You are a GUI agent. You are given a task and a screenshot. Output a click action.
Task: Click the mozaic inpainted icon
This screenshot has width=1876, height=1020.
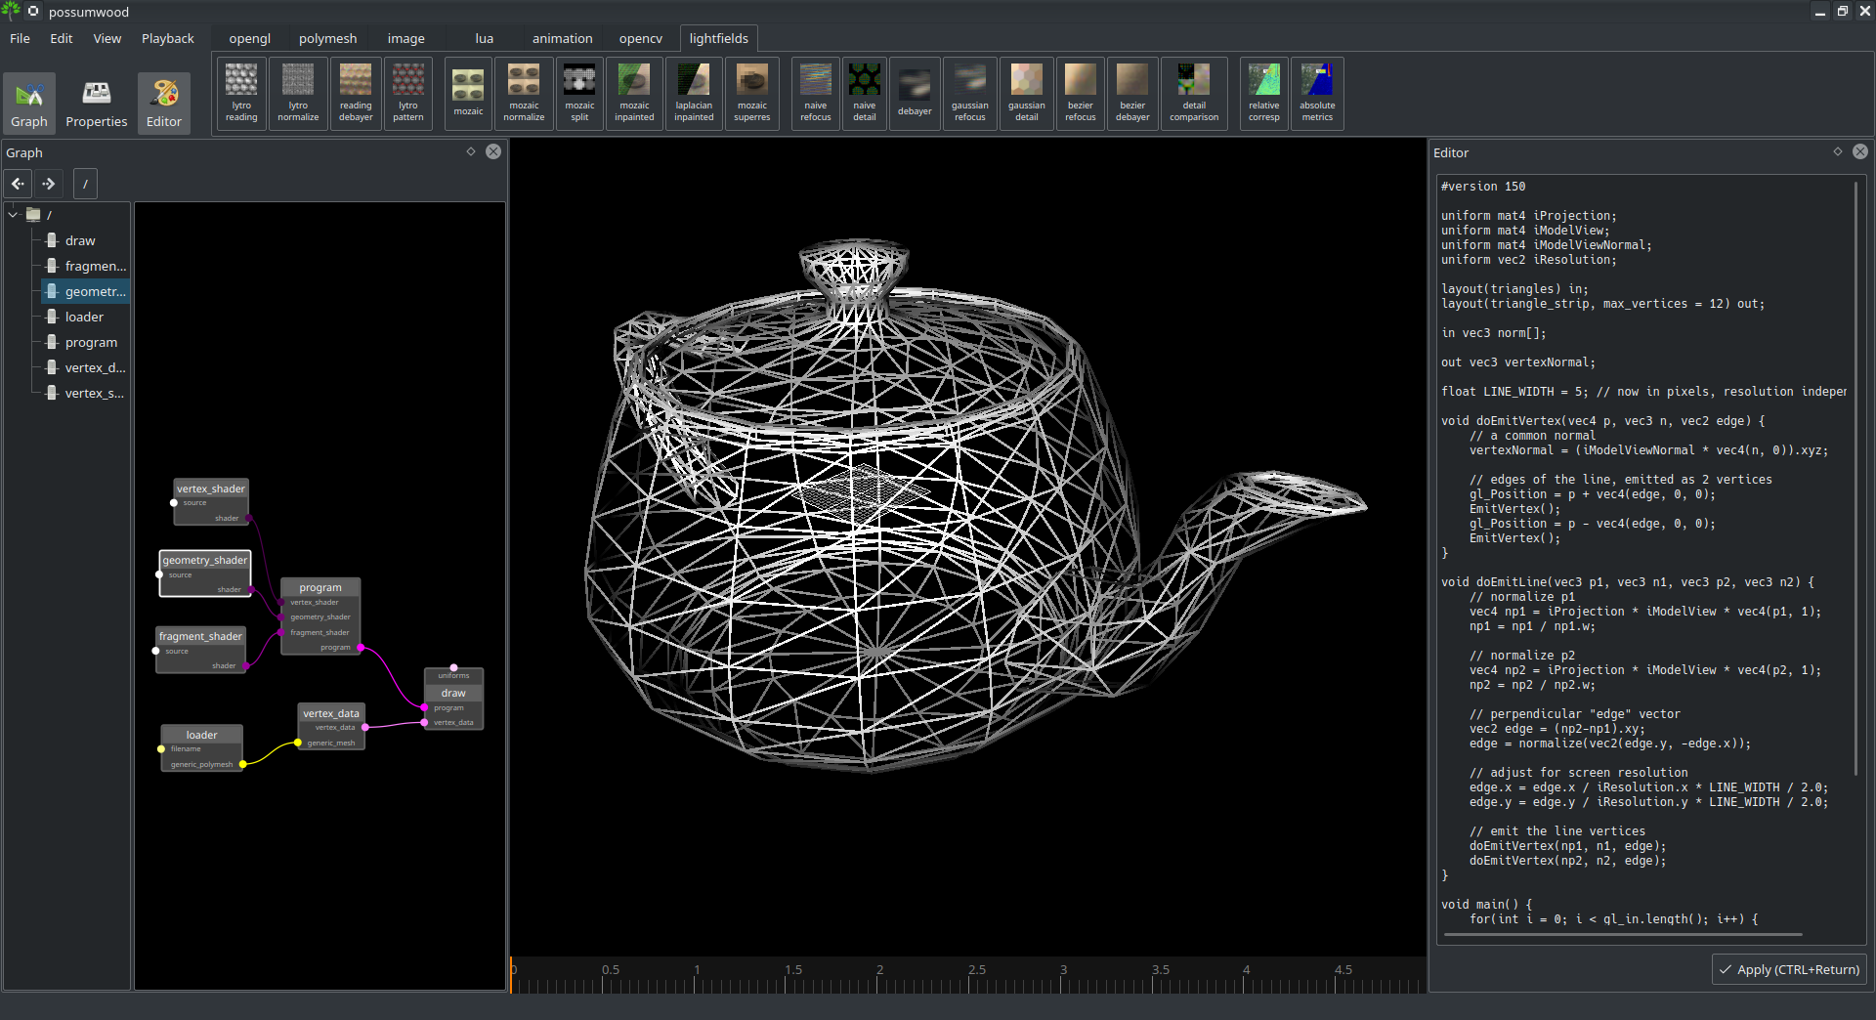(x=634, y=93)
